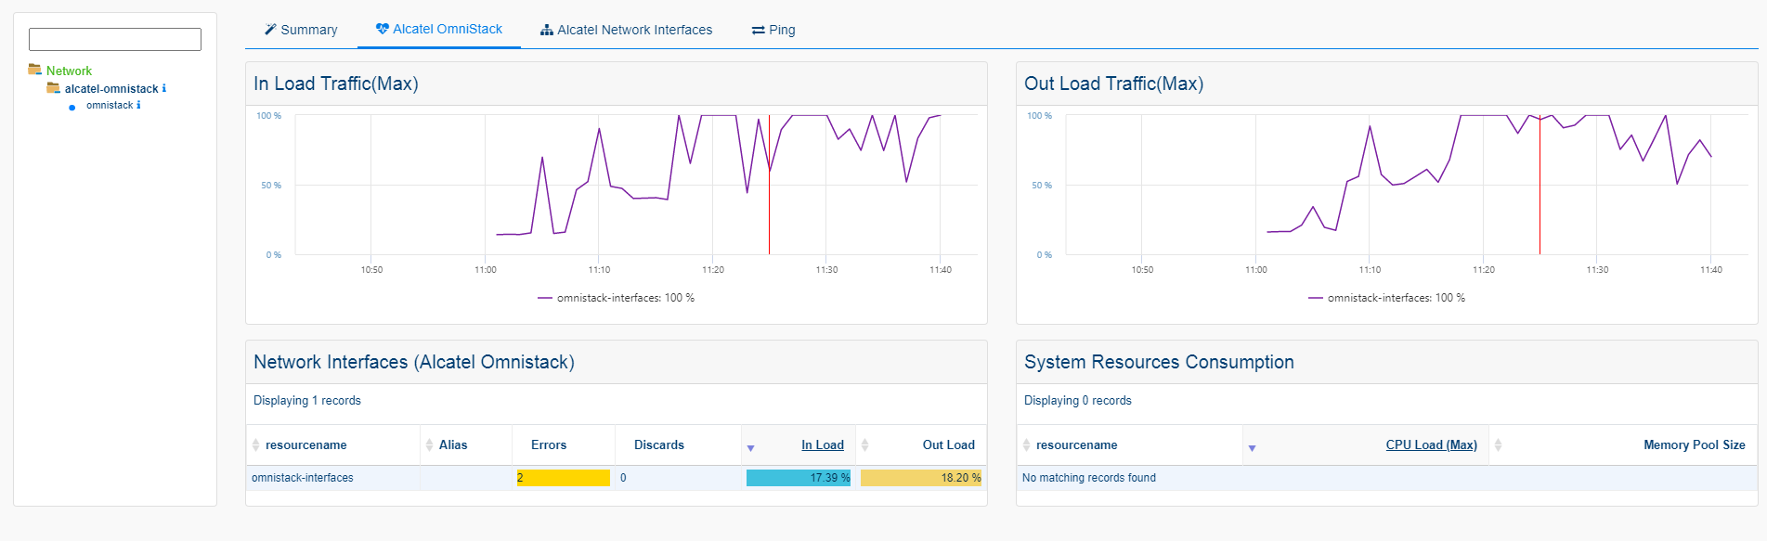
Task: Click the info icon beside alcatel-omnistack
Action: click(164, 89)
